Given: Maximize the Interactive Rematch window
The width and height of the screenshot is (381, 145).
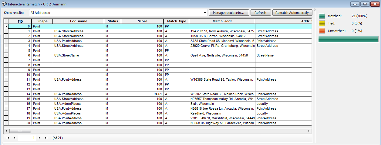Looking at the screenshot, I should click(365, 4).
